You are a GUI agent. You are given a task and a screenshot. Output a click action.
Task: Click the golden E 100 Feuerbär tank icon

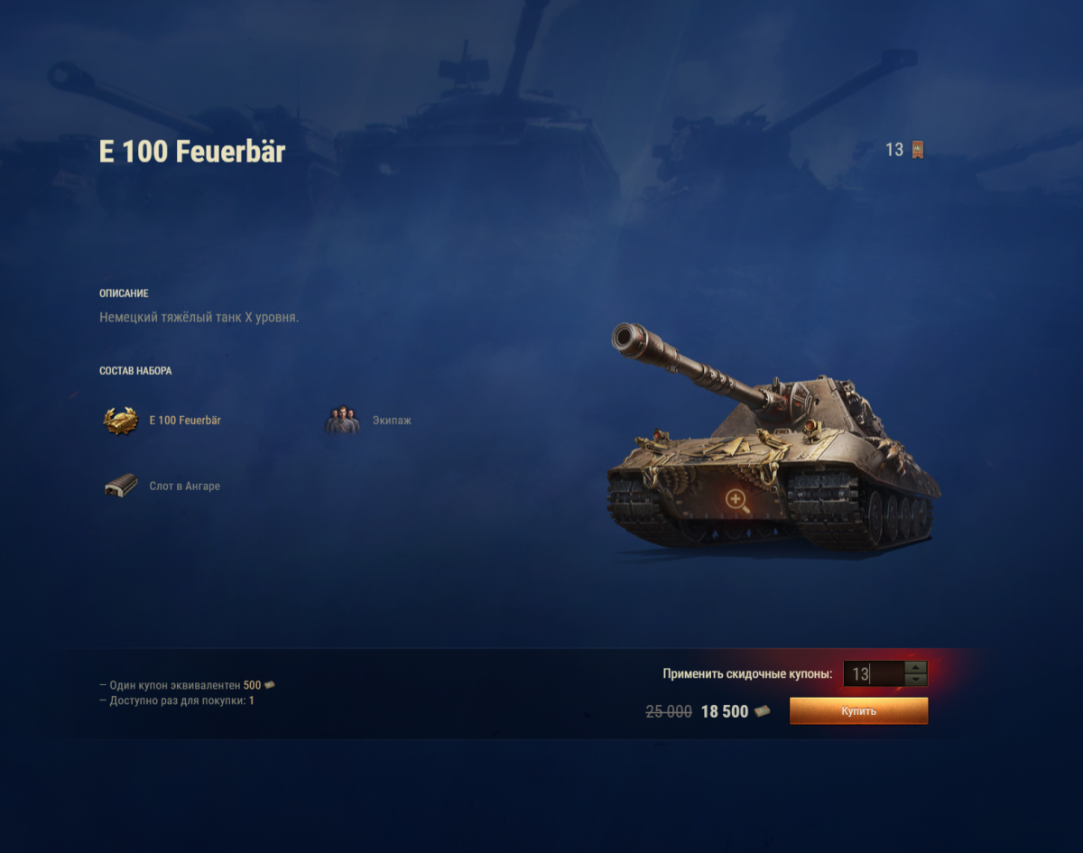(120, 421)
